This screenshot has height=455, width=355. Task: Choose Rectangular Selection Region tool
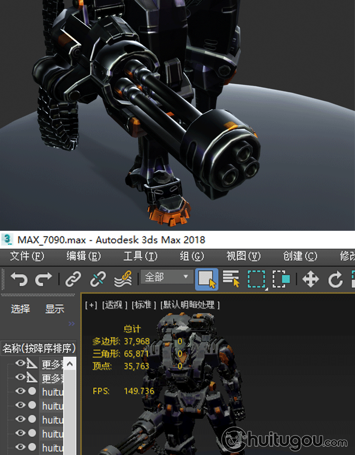pos(256,279)
